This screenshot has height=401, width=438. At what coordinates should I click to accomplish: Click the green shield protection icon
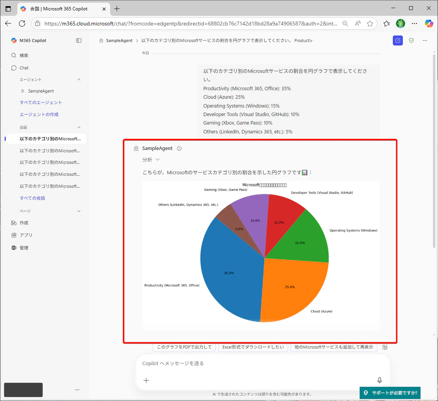point(411,40)
